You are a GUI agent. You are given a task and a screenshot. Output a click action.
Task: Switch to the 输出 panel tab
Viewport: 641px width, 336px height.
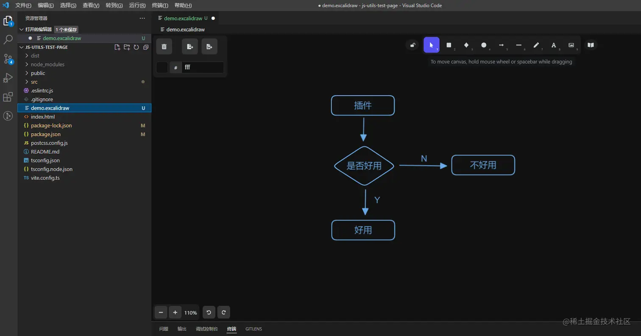click(182, 329)
